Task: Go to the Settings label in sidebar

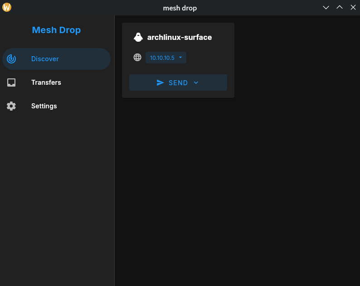Action: [x=44, y=106]
